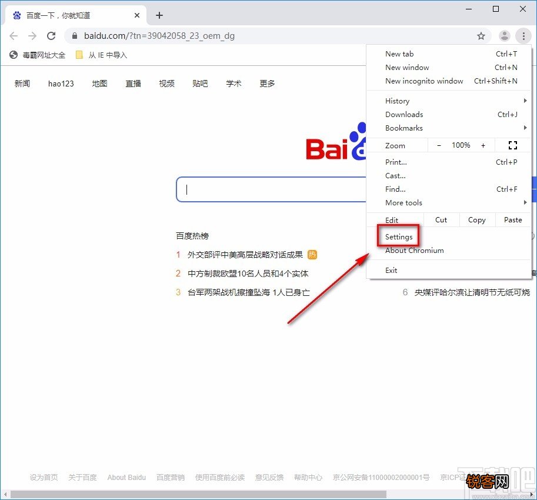Viewport: 537px width, 500px height.
Task: Click the three-dot Chromium menu button
Action: 523,36
